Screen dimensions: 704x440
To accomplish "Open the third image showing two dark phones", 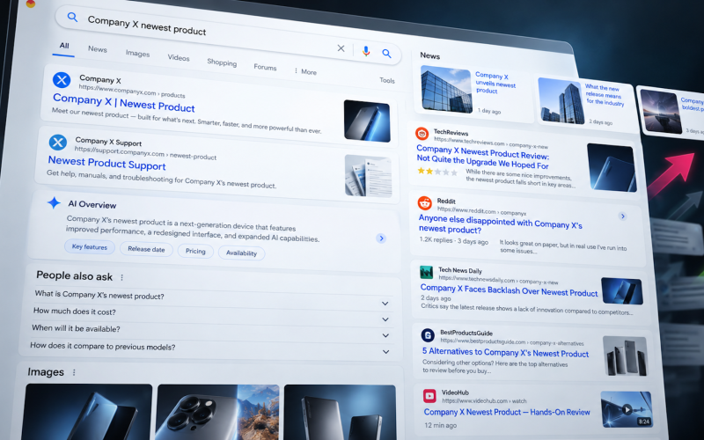I will 340,412.
